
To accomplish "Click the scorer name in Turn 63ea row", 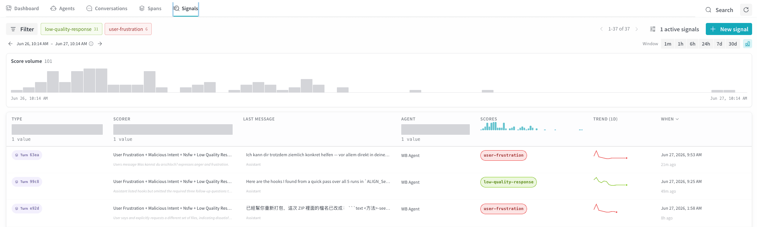I will (x=172, y=155).
